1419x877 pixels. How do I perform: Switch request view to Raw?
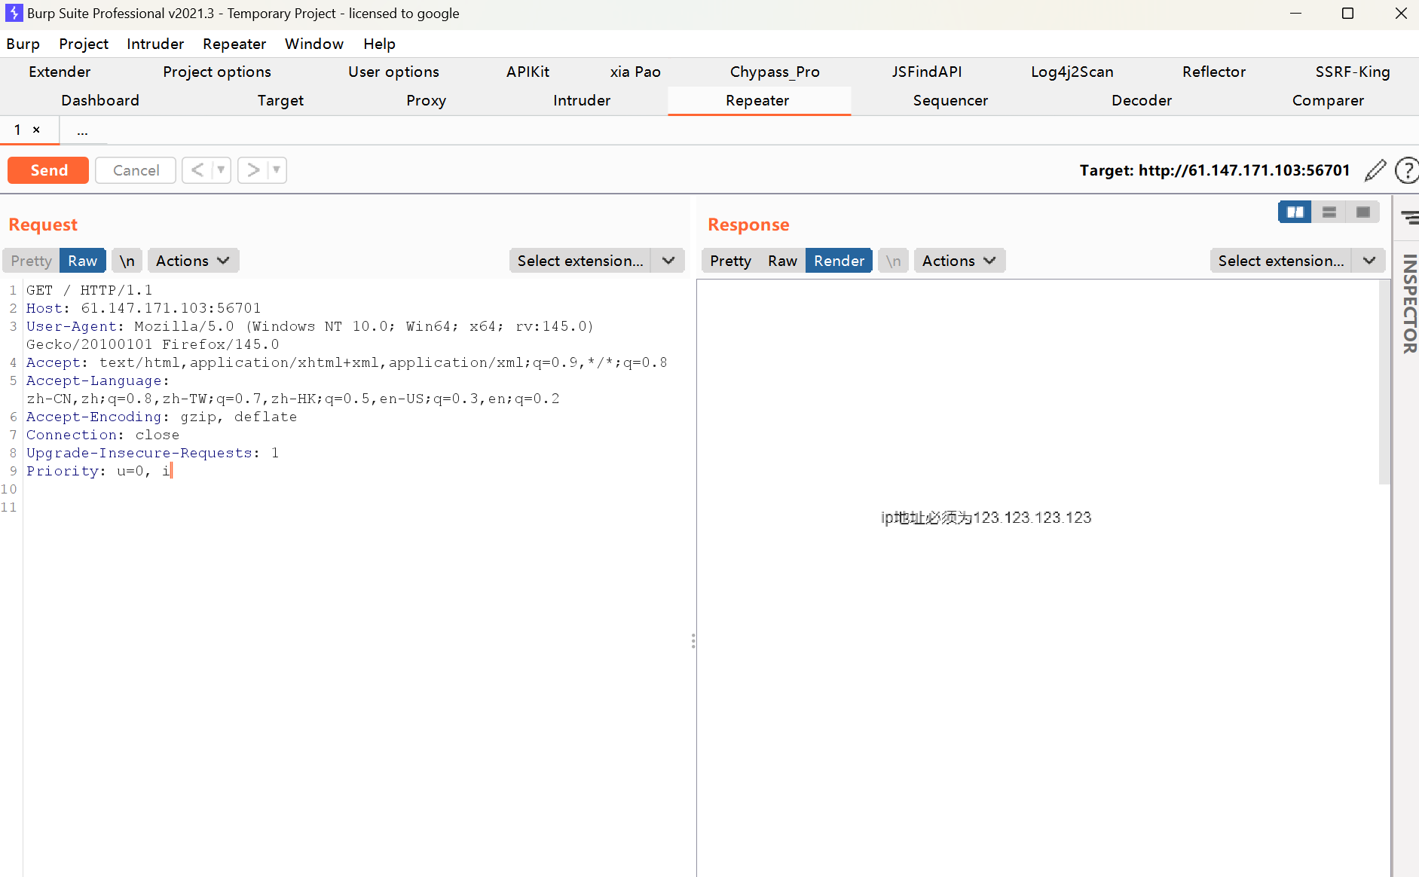point(83,261)
